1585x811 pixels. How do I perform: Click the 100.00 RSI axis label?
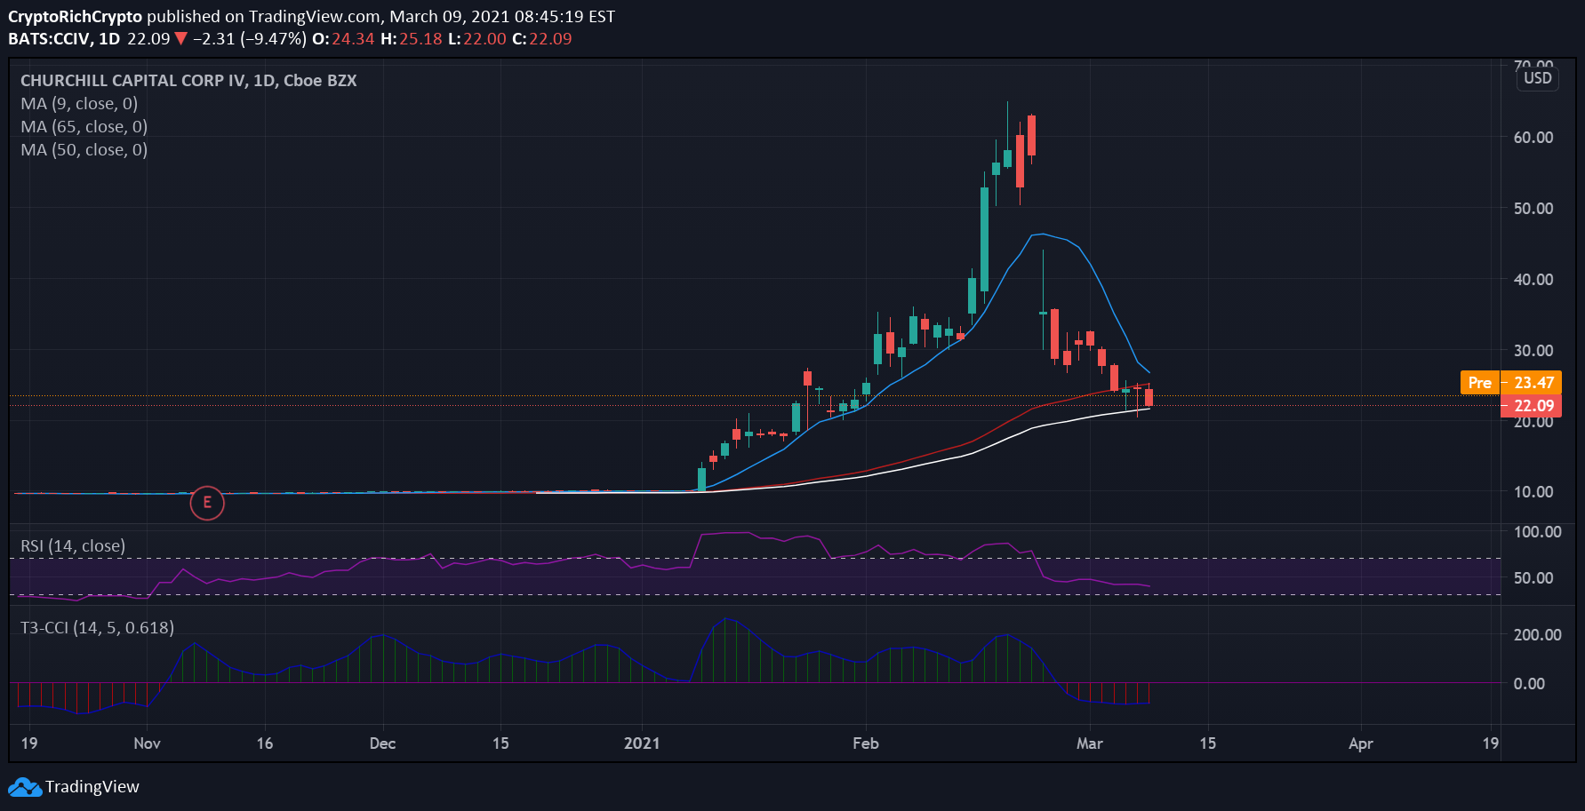[x=1538, y=532]
